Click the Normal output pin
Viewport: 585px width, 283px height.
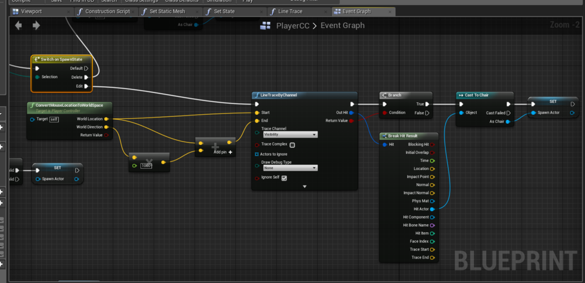click(432, 185)
